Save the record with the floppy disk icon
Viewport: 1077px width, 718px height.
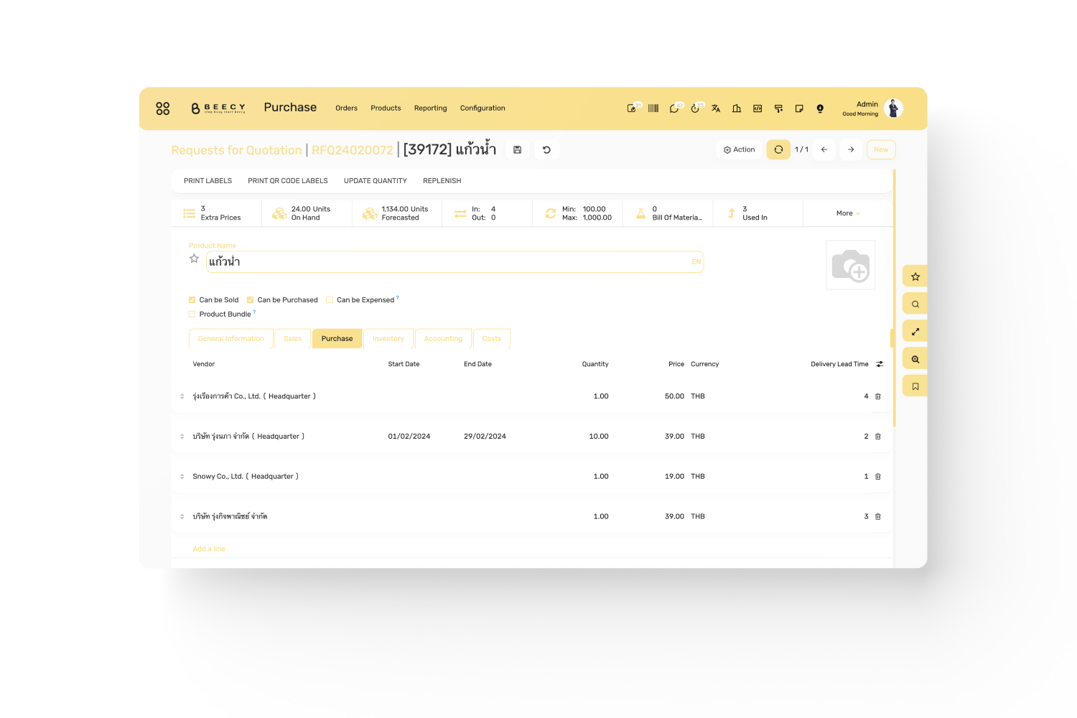click(x=517, y=150)
